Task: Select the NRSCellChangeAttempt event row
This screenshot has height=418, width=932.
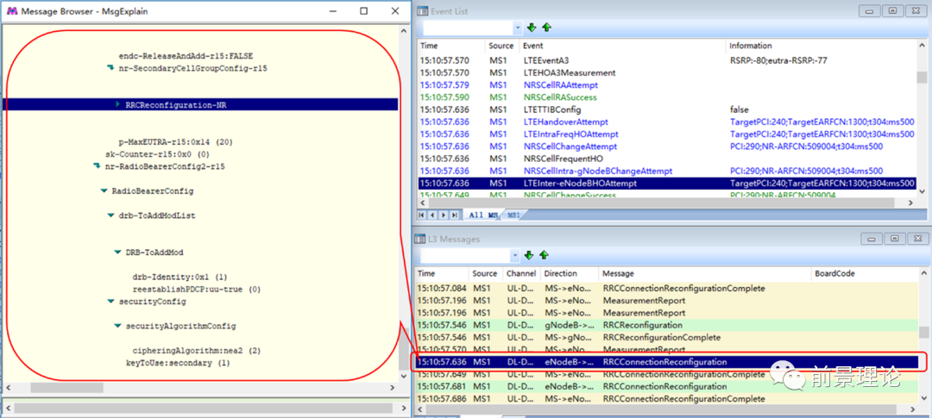Action: click(666, 146)
